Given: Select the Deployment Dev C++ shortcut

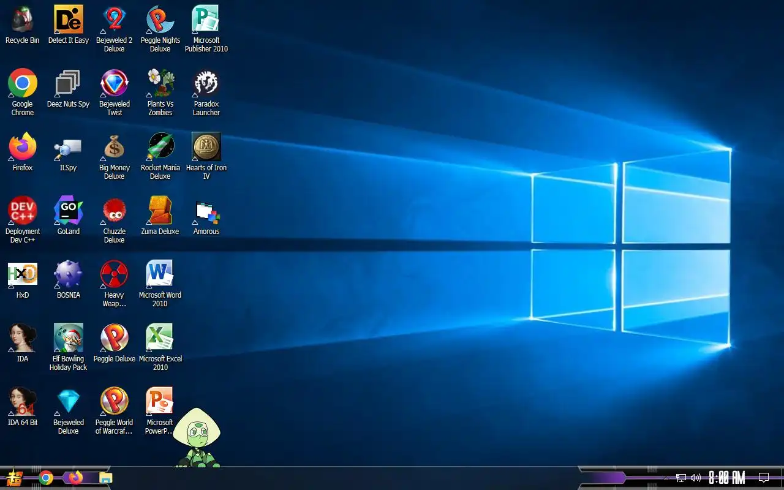Looking at the screenshot, I should pyautogui.click(x=23, y=219).
